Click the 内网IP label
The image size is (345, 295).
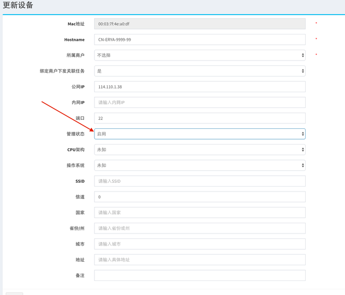(78, 102)
